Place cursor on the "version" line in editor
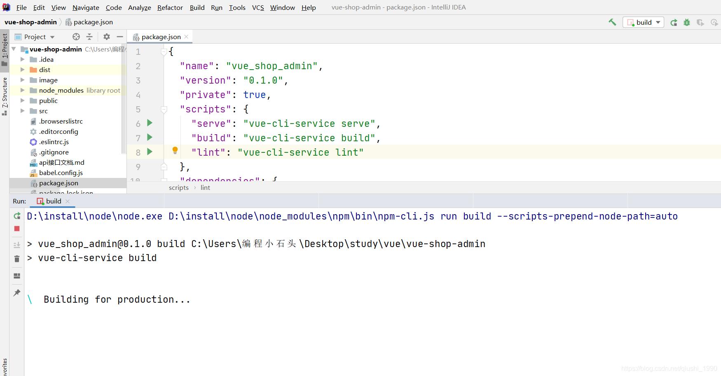 [x=234, y=80]
